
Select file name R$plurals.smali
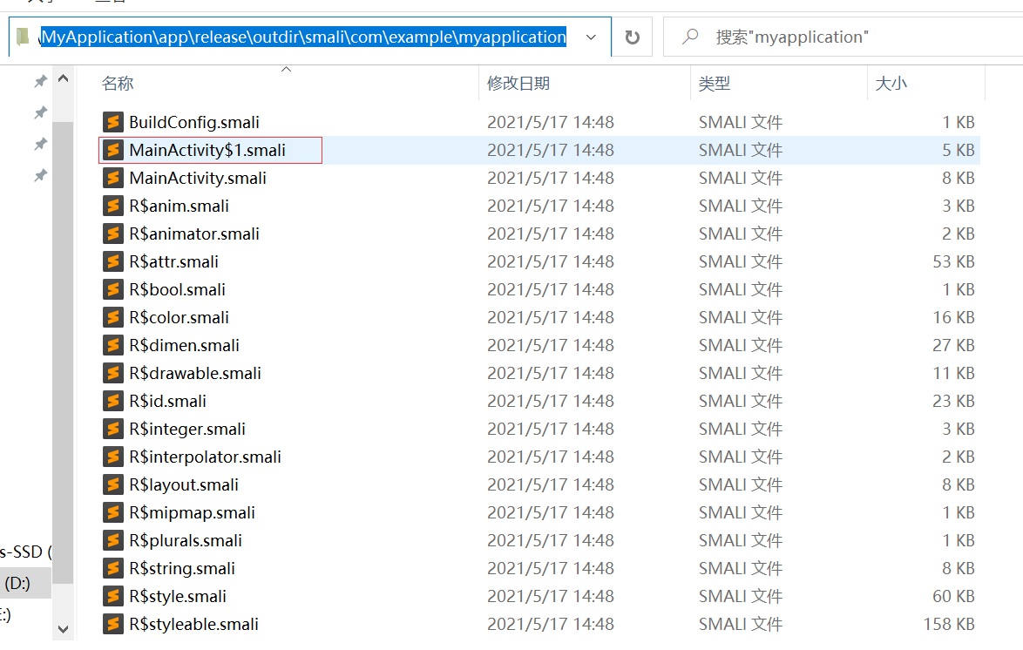(x=186, y=540)
